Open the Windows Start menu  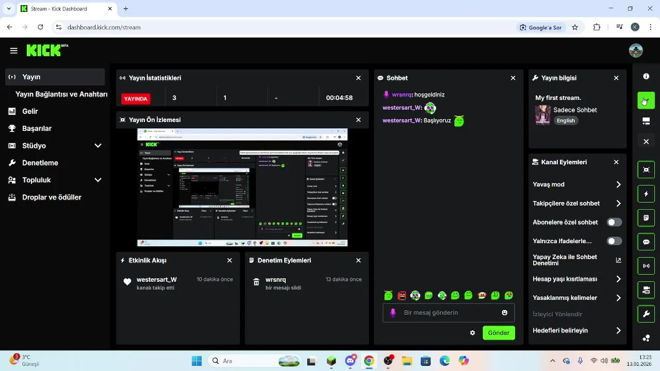(196, 361)
